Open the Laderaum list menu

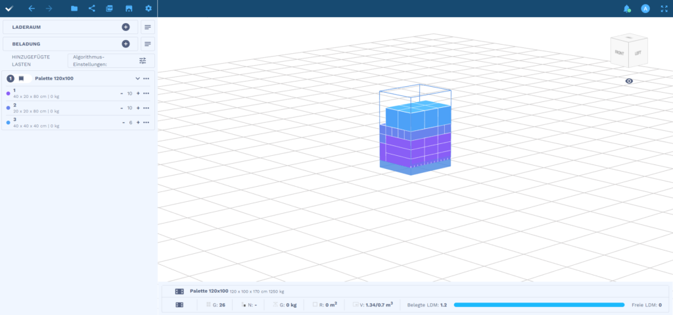pyautogui.click(x=148, y=27)
